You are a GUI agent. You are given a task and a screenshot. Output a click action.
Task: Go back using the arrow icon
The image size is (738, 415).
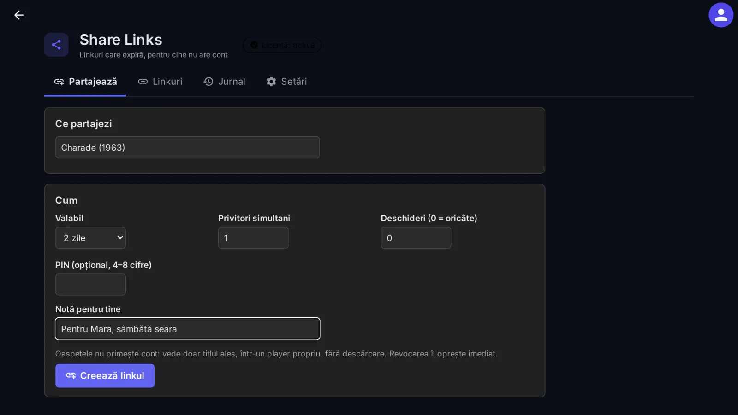(x=19, y=15)
